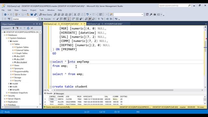This screenshot has width=208, height=117.
Task: Pin the Object Explorer panel
Action: tap(37, 24)
